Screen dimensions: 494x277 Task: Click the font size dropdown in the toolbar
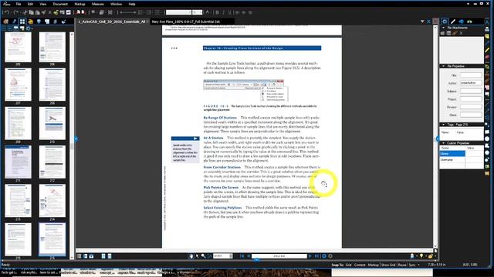[x=198, y=12]
